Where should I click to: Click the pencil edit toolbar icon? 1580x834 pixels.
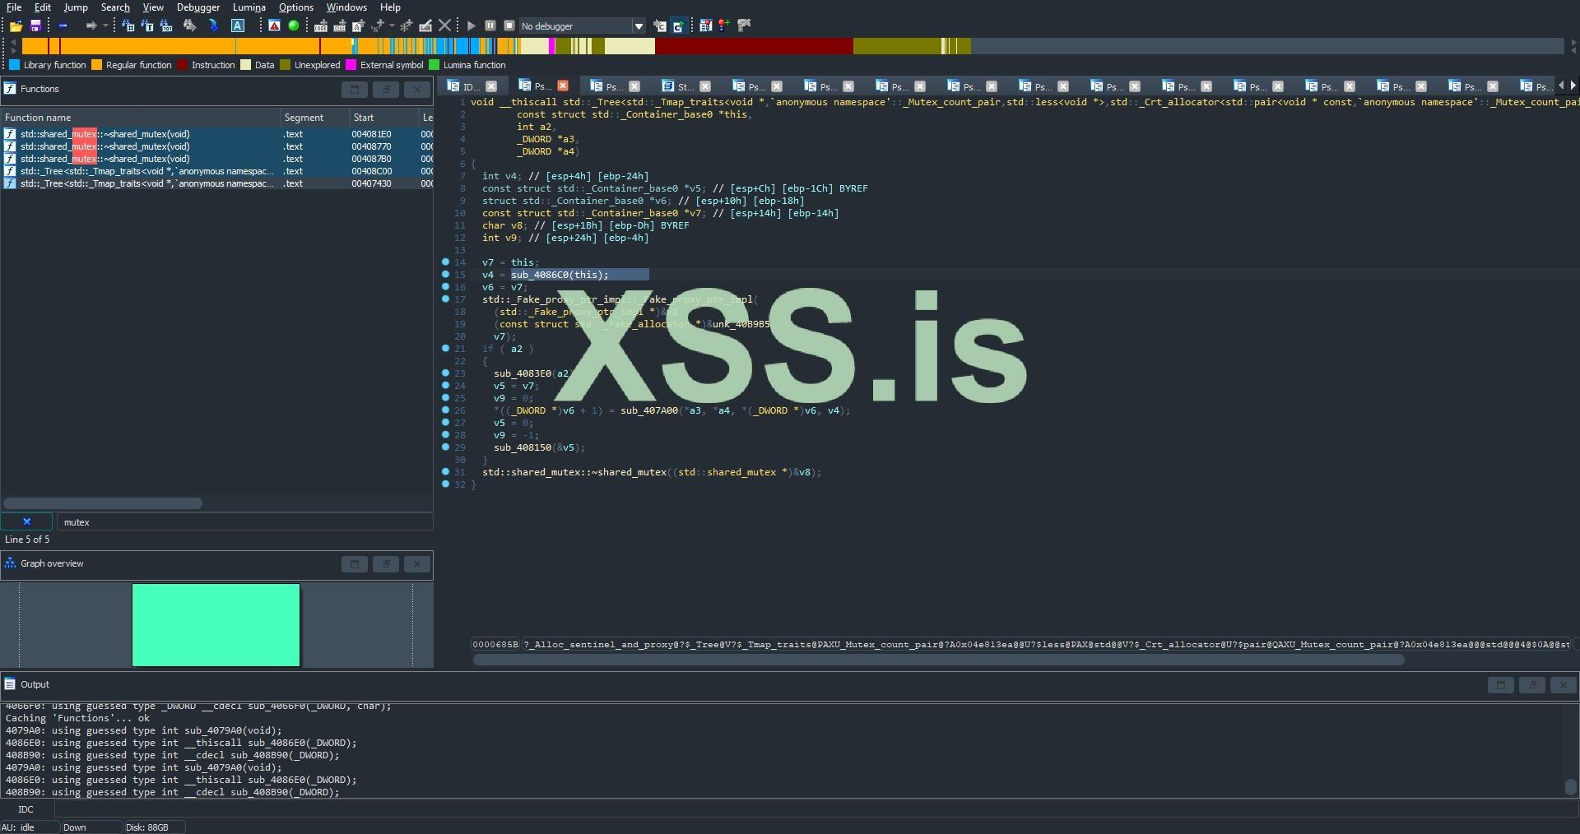click(x=425, y=26)
